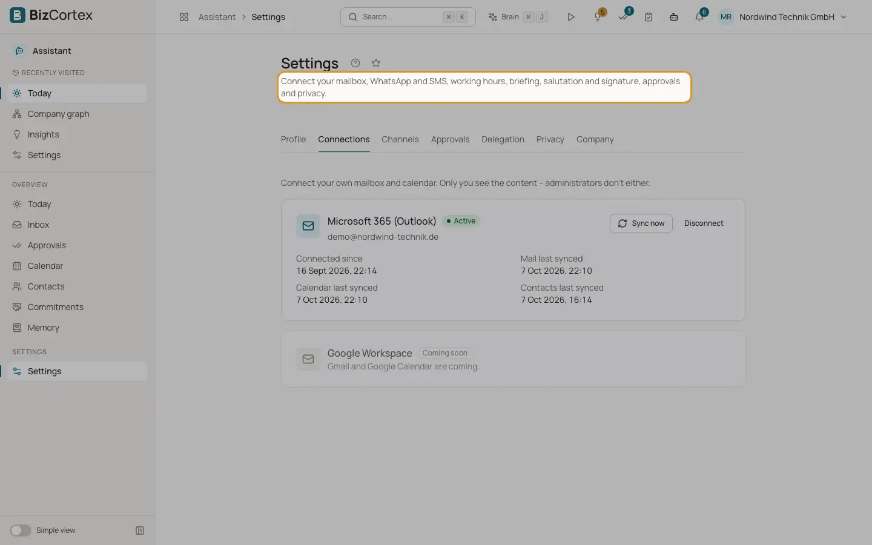The image size is (872, 545).
Task: Open the Channels tab
Action: tap(400, 139)
